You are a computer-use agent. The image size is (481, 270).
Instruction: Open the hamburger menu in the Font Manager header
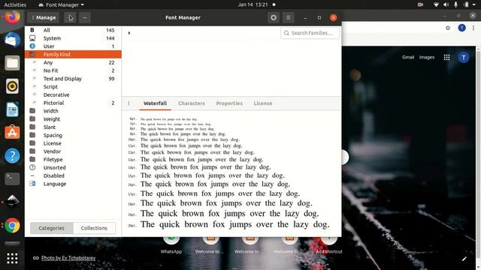pyautogui.click(x=288, y=18)
